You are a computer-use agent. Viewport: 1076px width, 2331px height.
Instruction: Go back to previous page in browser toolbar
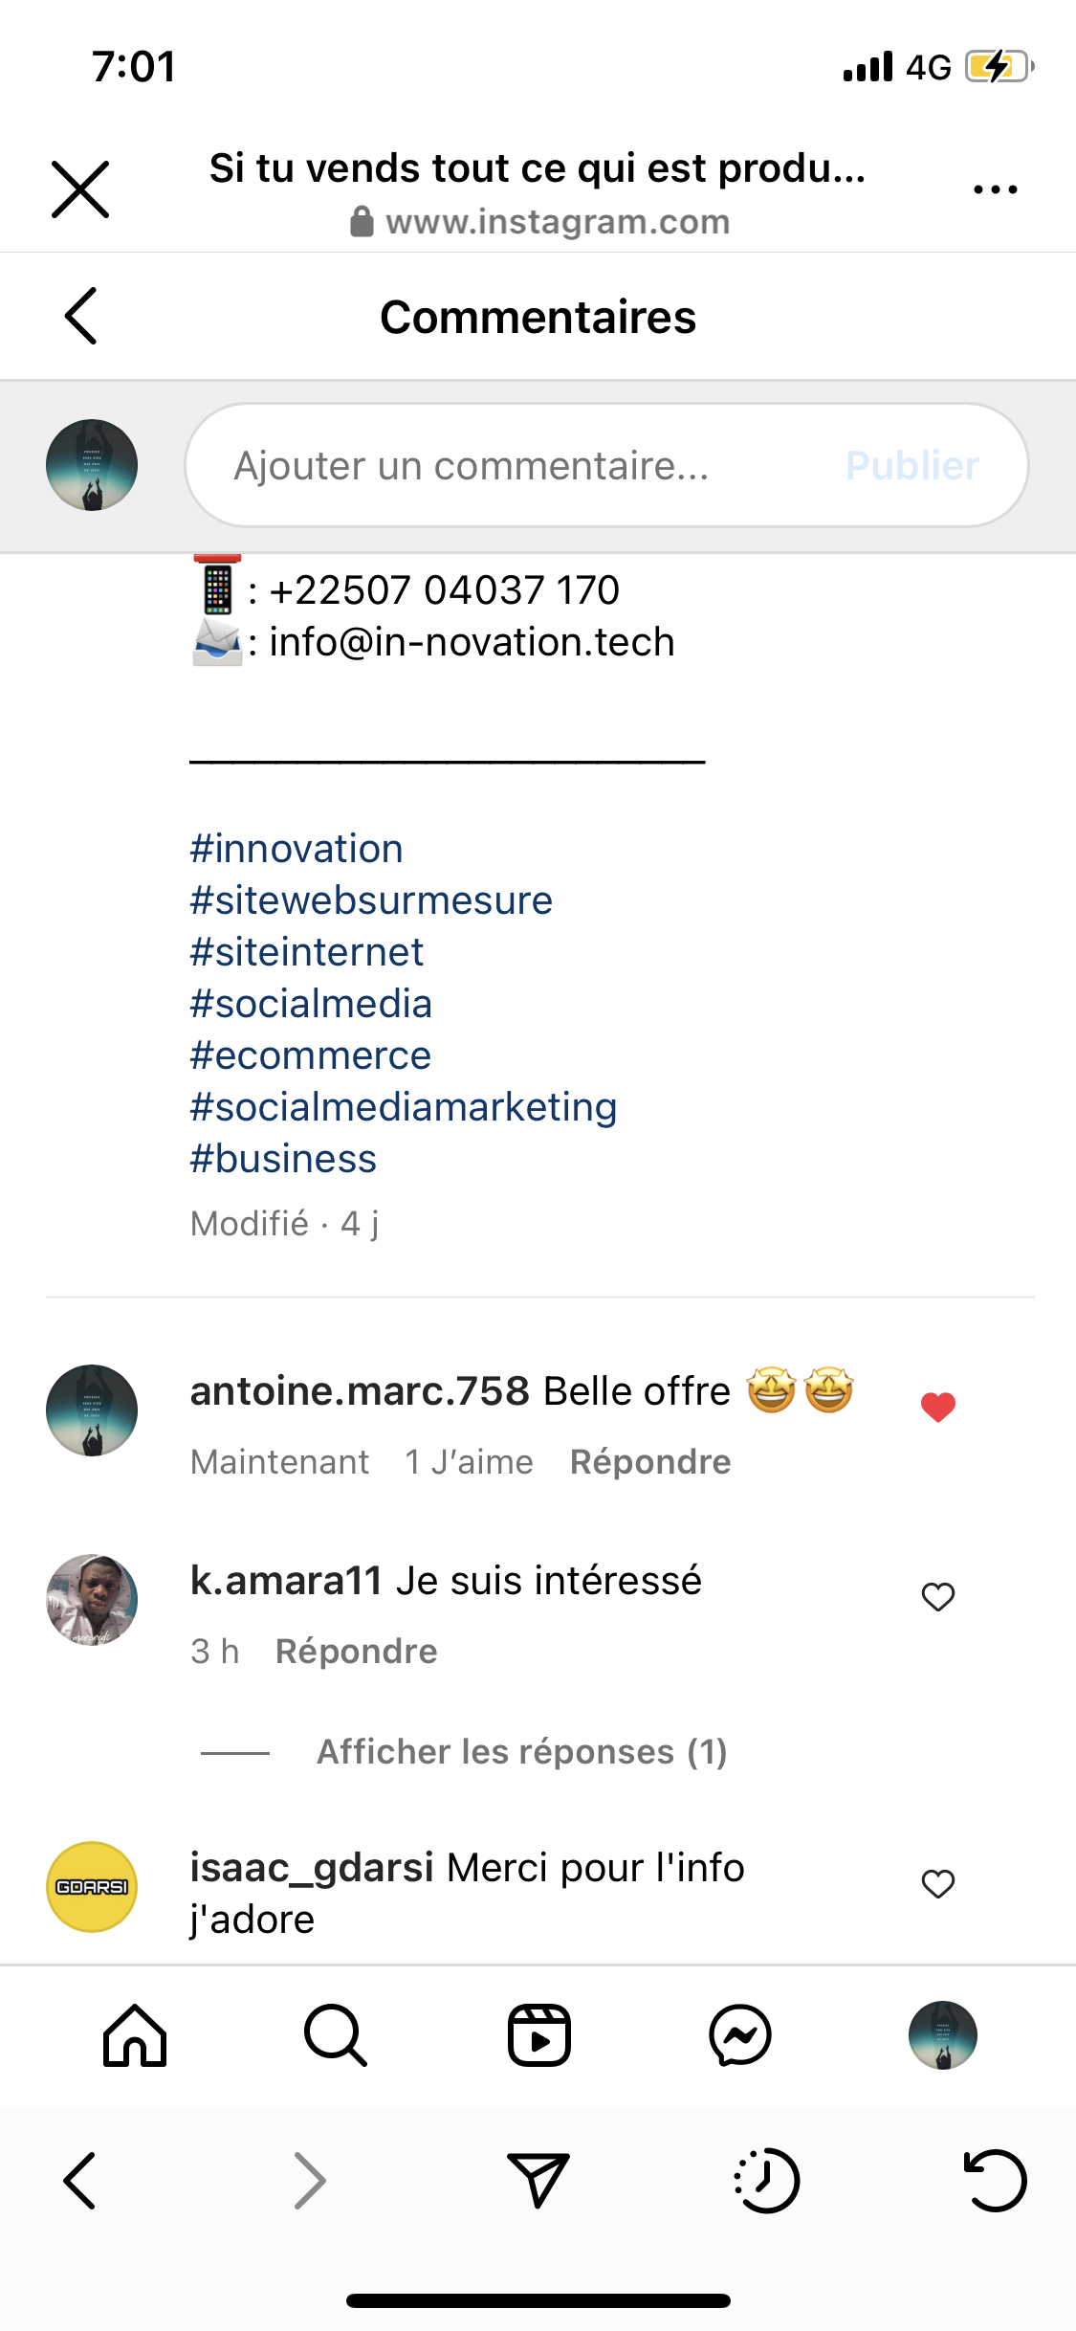(x=80, y=2181)
